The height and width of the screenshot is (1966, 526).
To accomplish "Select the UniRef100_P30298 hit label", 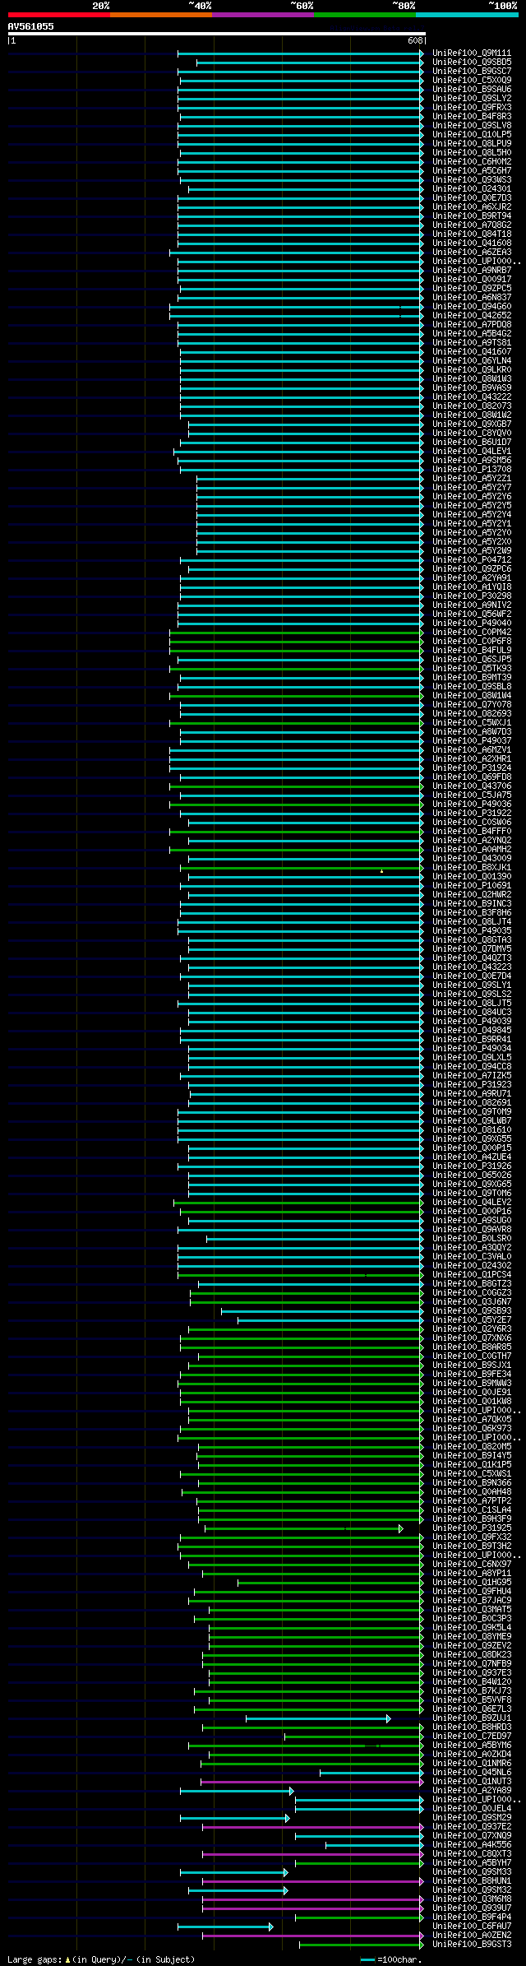I will click(x=472, y=596).
